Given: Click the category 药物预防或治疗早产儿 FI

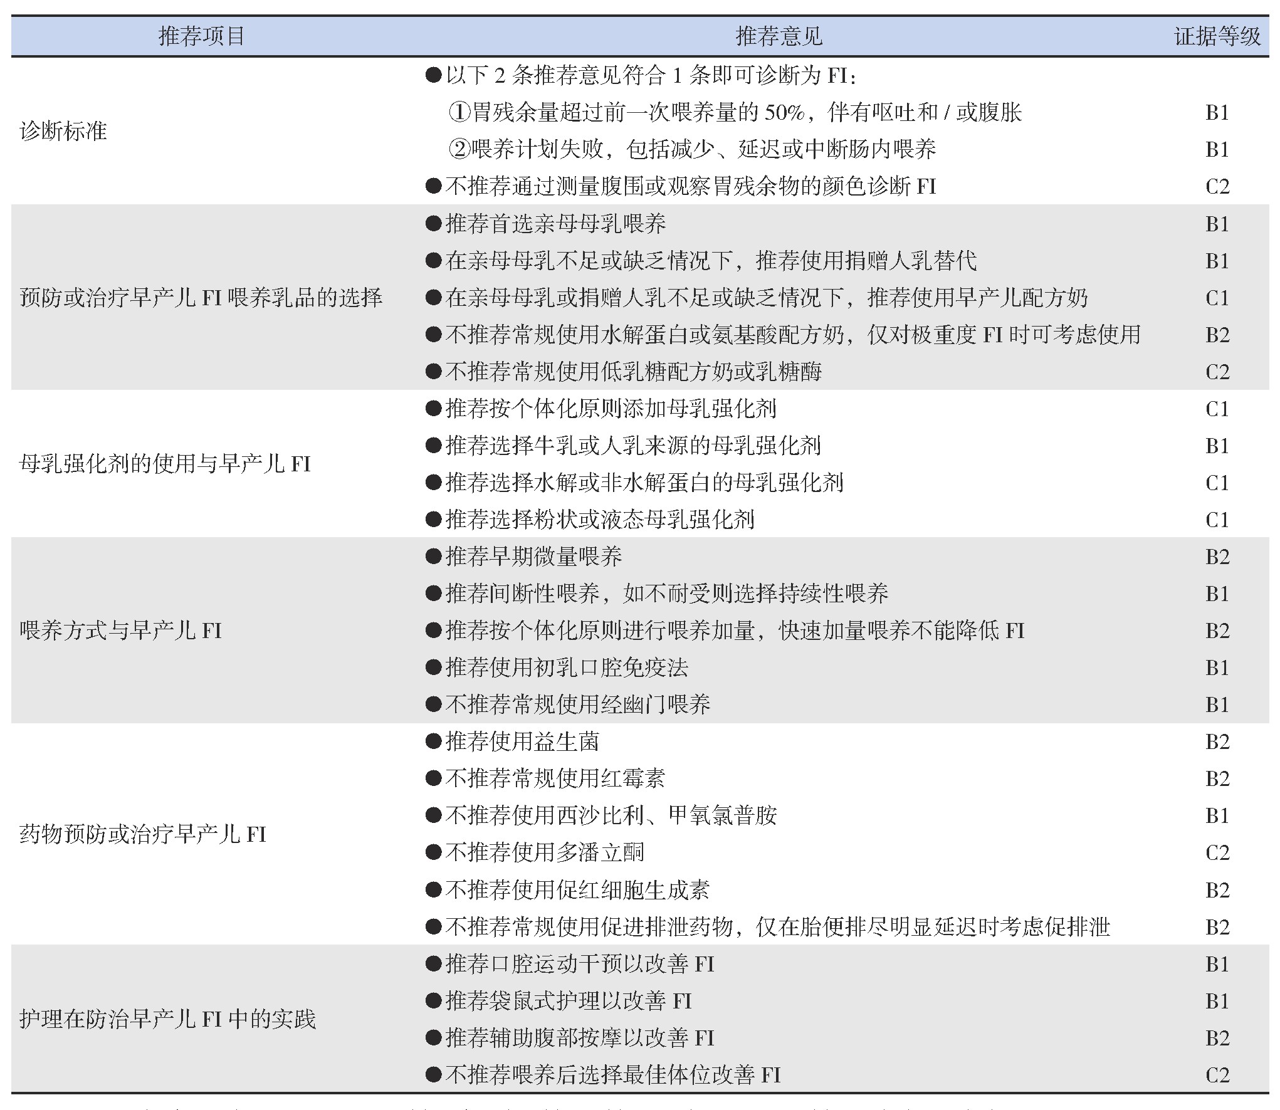Looking at the screenshot, I should (143, 834).
